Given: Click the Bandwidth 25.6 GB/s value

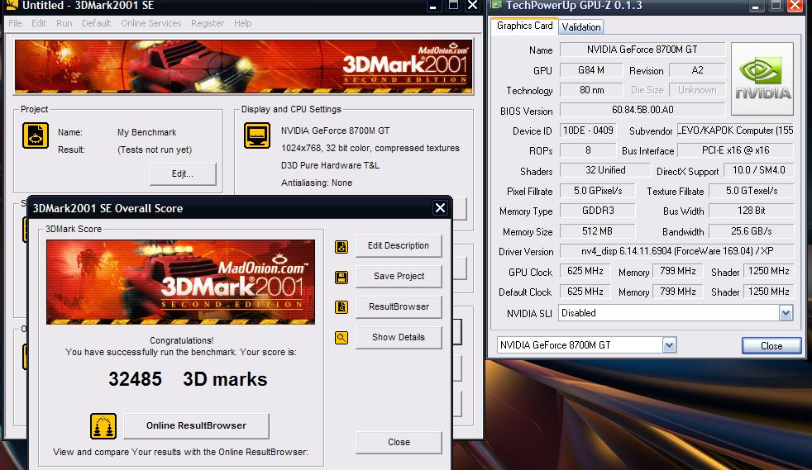Looking at the screenshot, I should (751, 231).
